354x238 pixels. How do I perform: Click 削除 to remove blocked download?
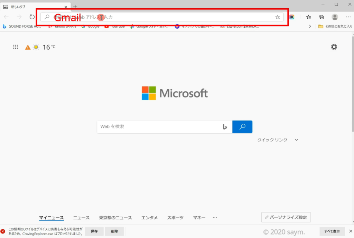click(114, 231)
